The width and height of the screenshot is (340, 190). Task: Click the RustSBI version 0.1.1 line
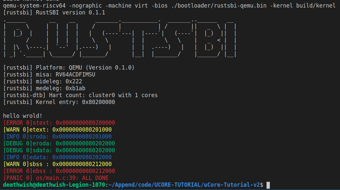tap(54, 12)
